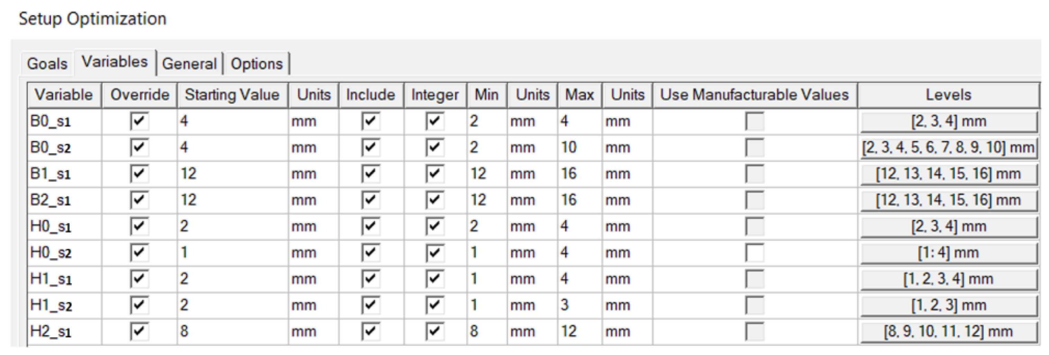Image resolution: width=1049 pixels, height=355 pixels.
Task: Change Max units for H1_s1 row
Action: 627,279
